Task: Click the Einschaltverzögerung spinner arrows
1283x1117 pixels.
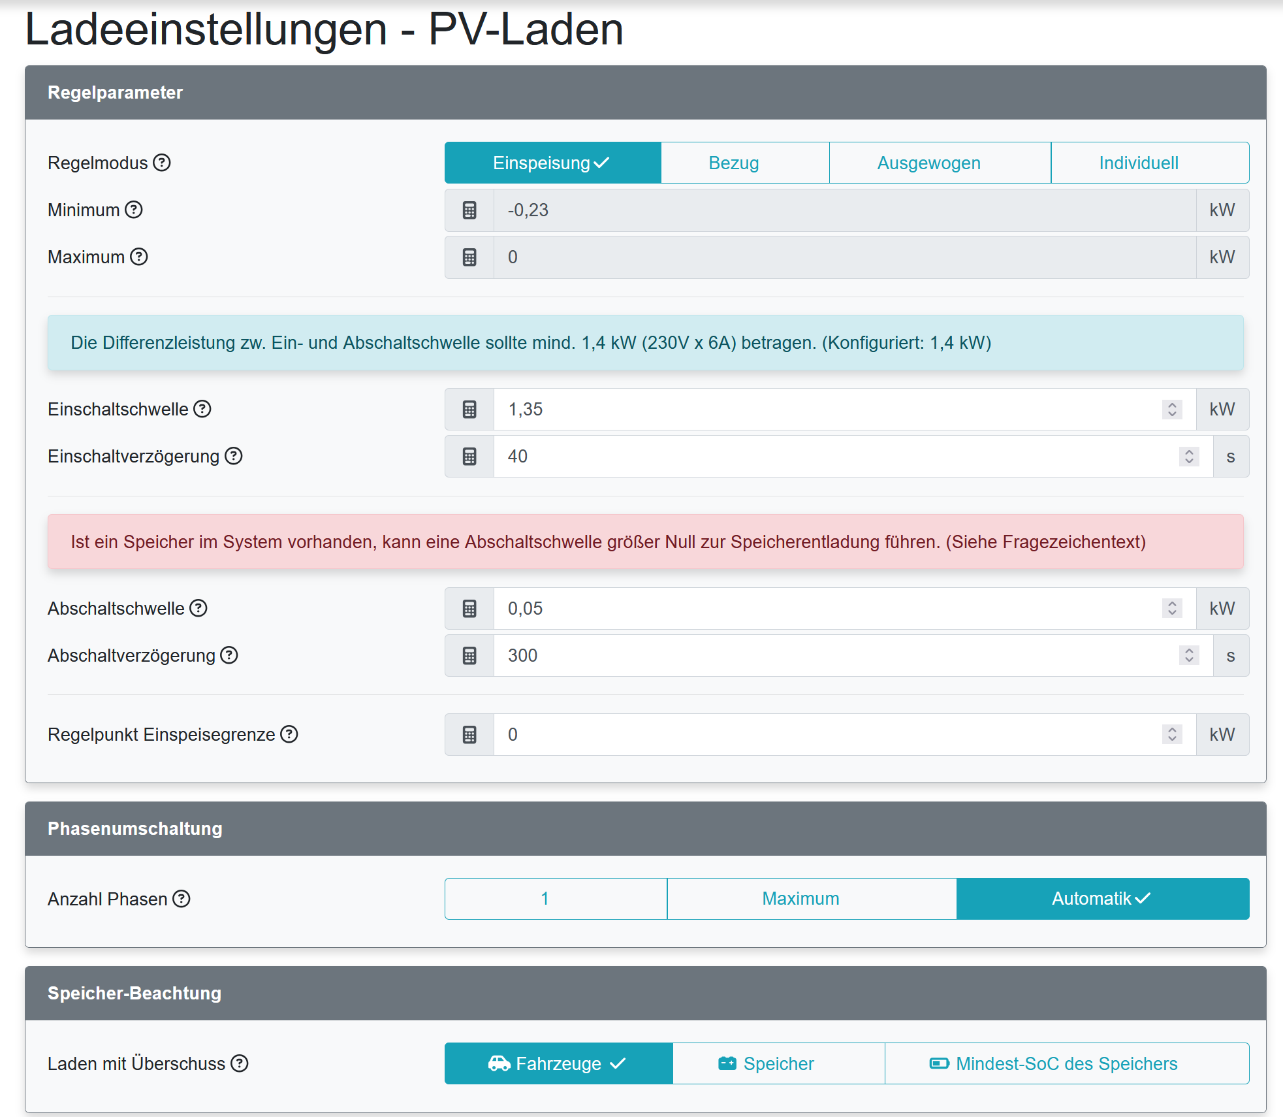Action: [x=1189, y=457]
